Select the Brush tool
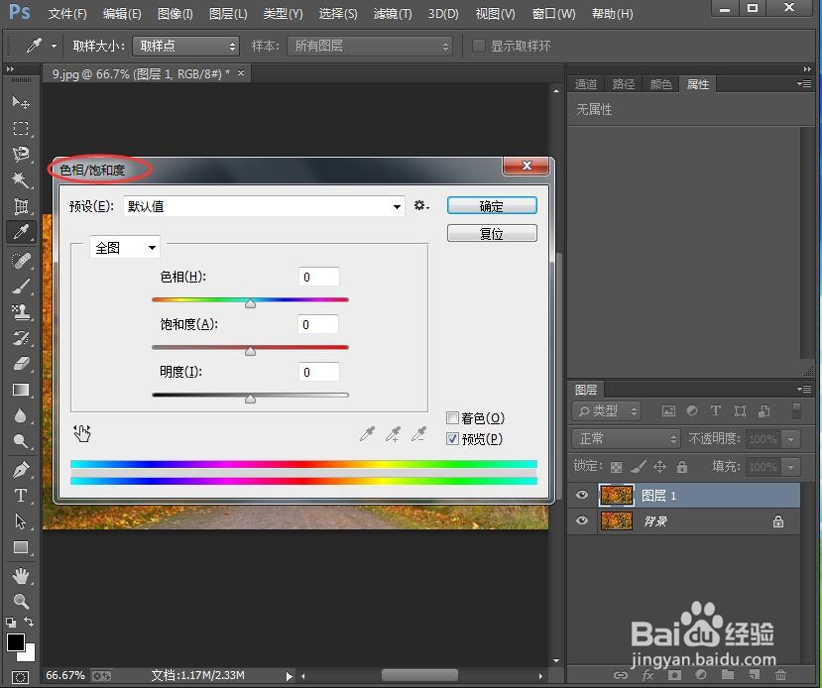The height and width of the screenshot is (688, 822). [x=21, y=287]
